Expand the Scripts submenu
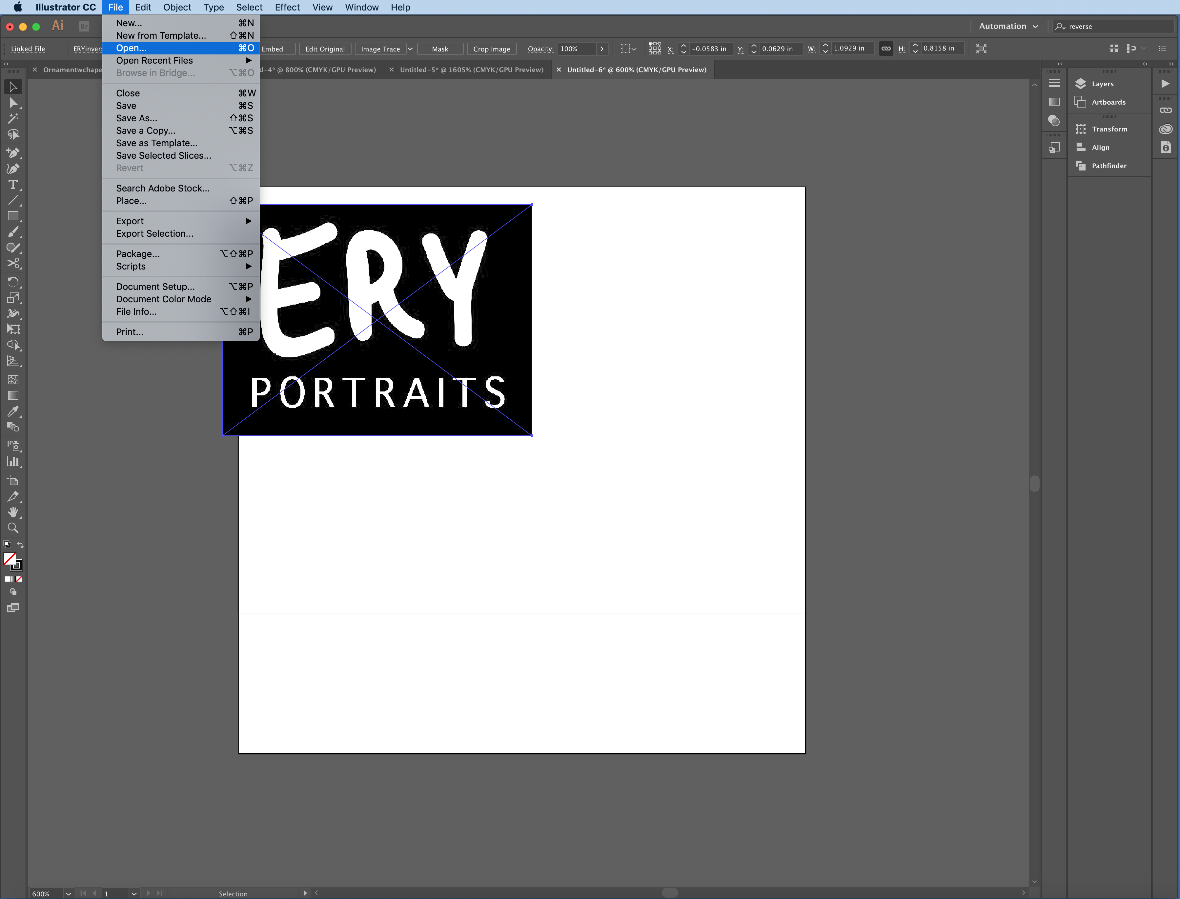Image resolution: width=1180 pixels, height=899 pixels. coord(181,267)
